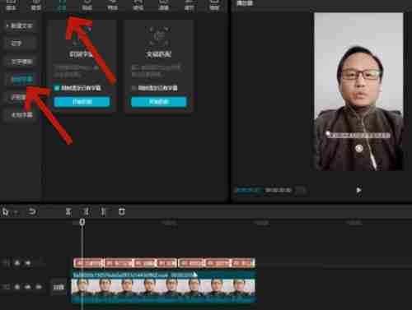Viewport: 412px width, 310px height.
Task: Click the timeline playhead handle
Action: pos(82,222)
